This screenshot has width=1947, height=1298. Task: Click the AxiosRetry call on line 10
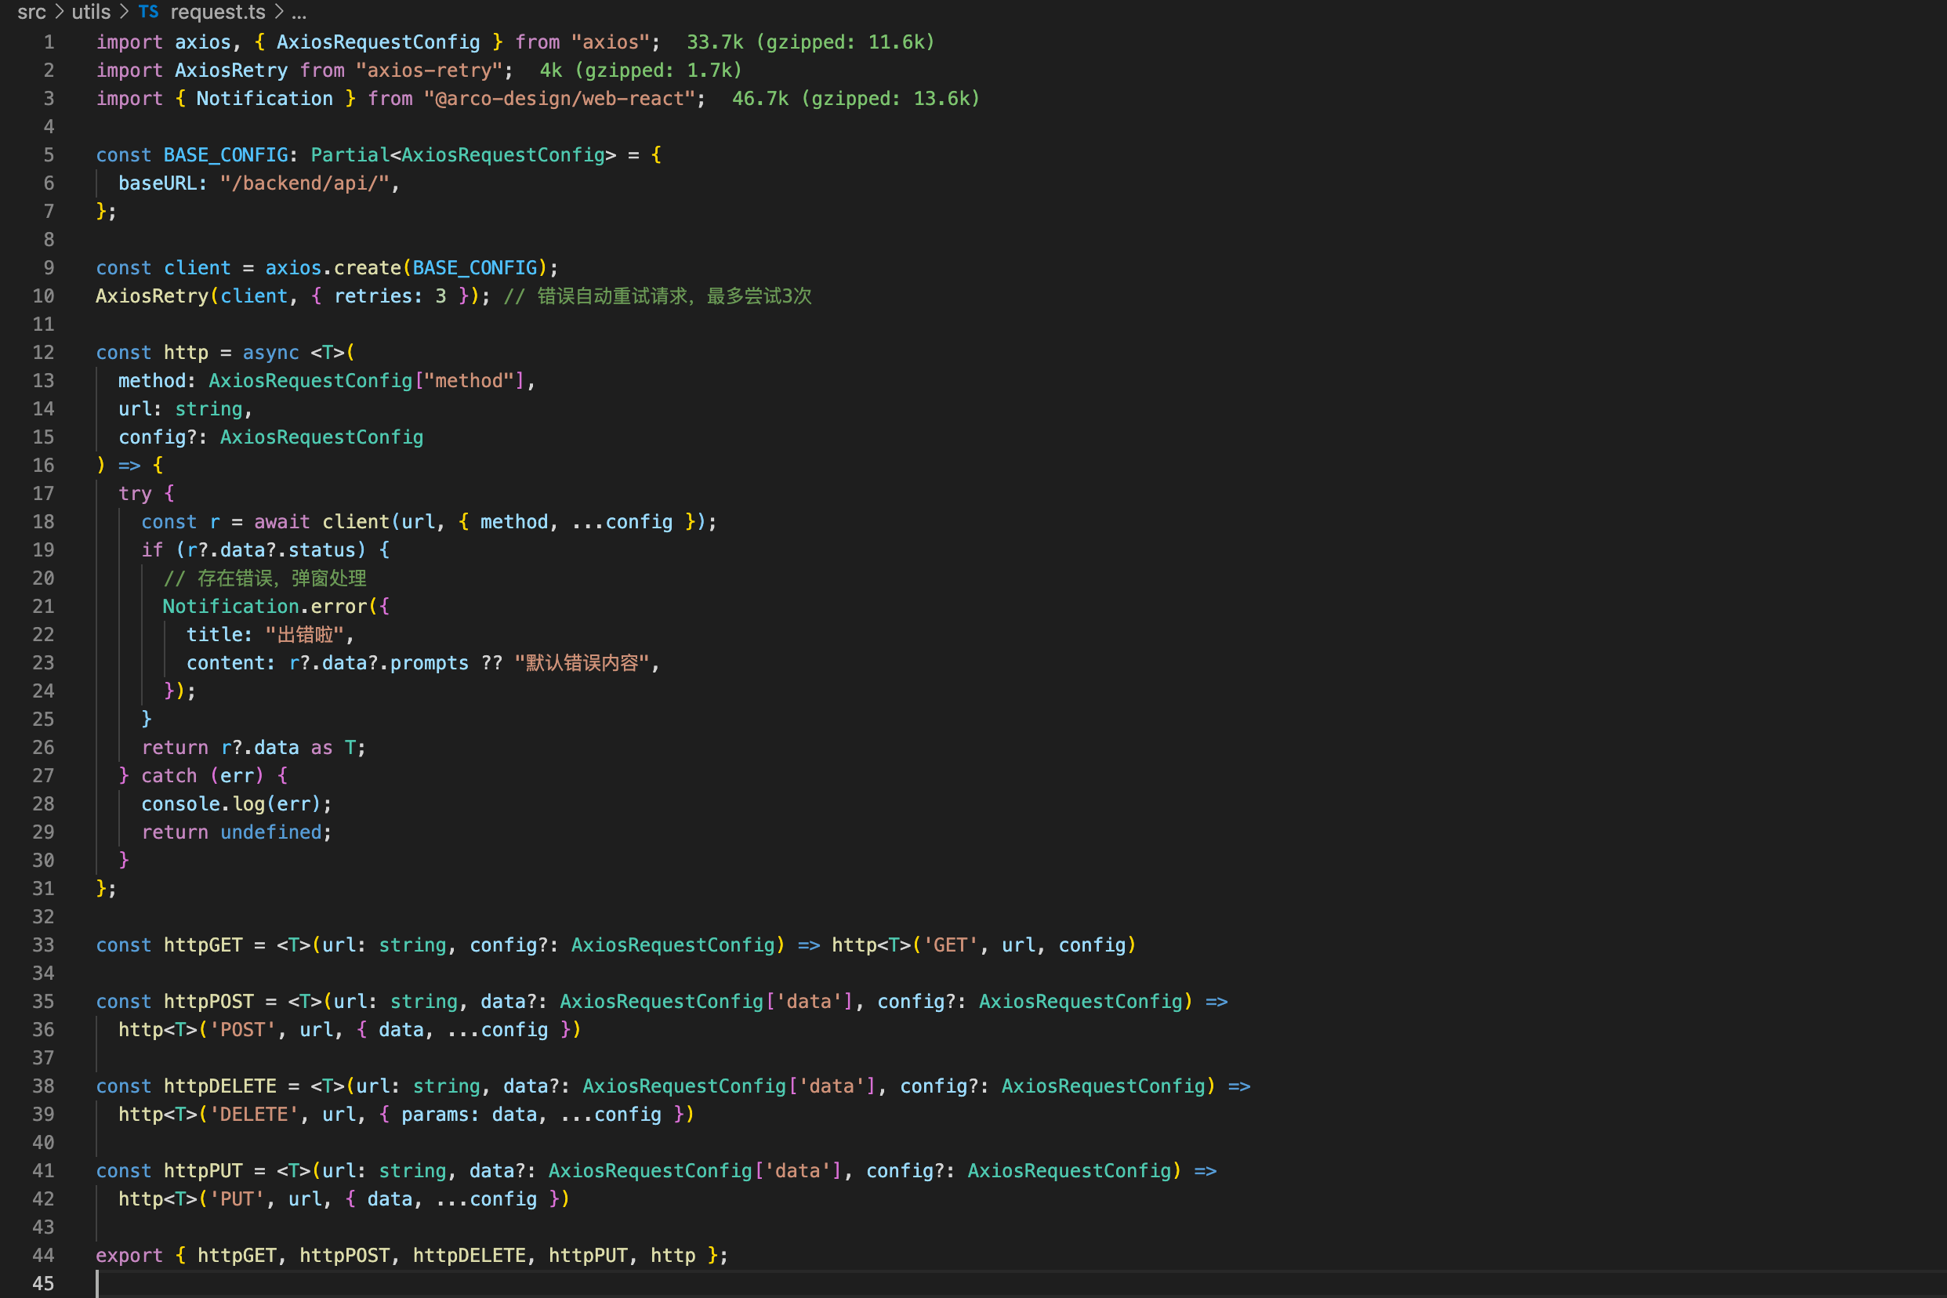pyautogui.click(x=152, y=296)
